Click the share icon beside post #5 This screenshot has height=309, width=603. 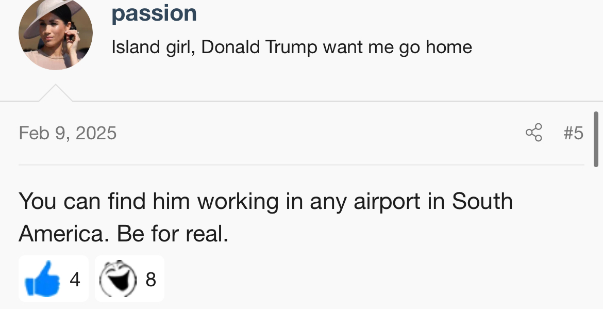tap(534, 133)
